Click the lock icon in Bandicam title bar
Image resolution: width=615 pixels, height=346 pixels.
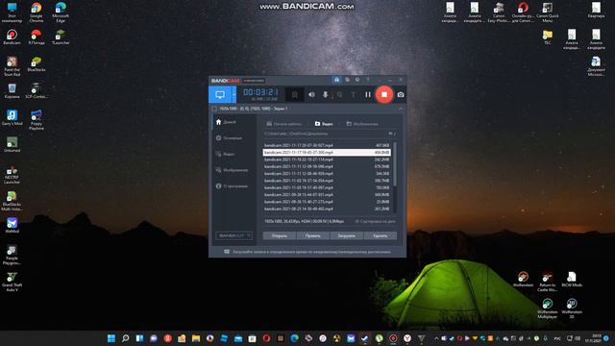tap(336, 80)
